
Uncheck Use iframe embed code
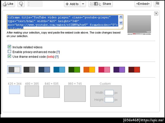tap(9, 56)
